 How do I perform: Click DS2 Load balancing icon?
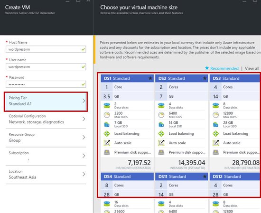[161, 134]
